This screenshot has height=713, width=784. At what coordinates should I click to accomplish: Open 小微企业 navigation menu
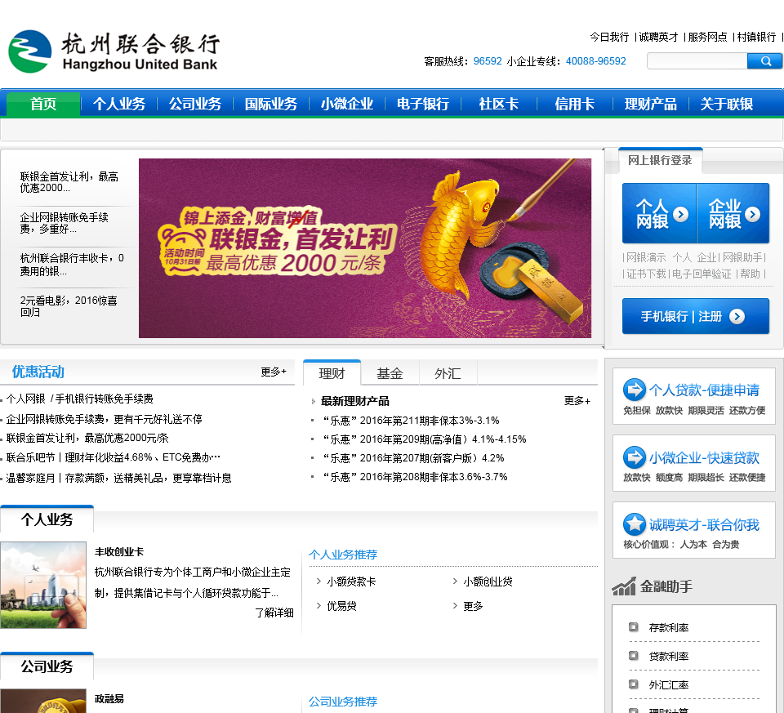(347, 104)
